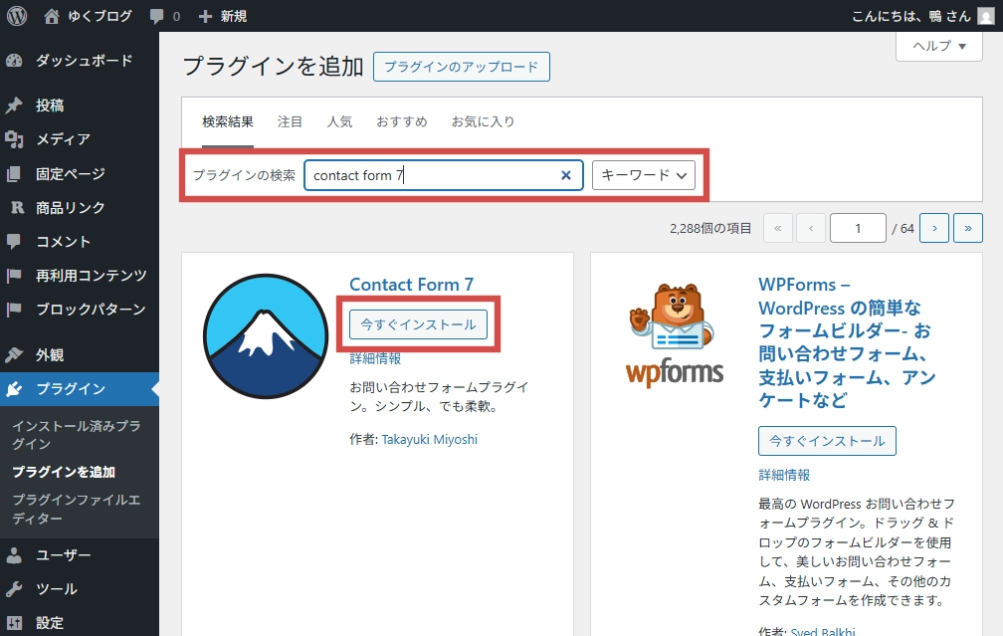
Task: Open the WPForms plugin title link
Action: point(847,342)
